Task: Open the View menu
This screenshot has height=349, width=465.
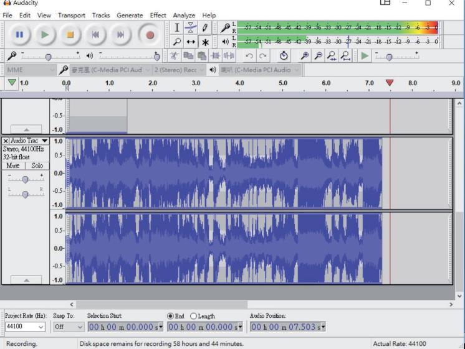Action: click(x=44, y=15)
